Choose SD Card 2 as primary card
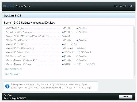This screenshot has width=137, height=102. click(x=79, y=52)
